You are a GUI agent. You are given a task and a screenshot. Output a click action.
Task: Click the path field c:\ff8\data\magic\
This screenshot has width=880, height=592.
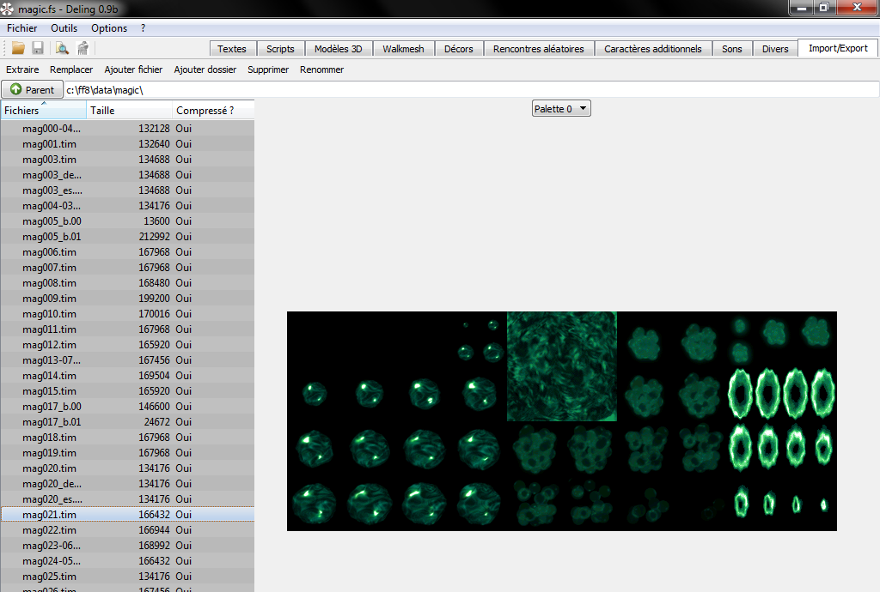(472, 89)
